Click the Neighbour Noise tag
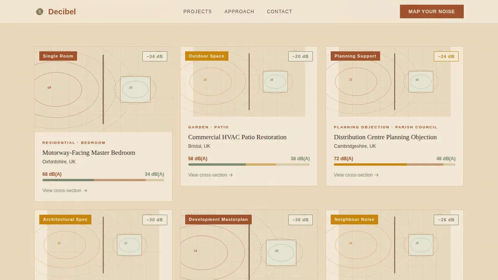This screenshot has height=280, width=498. pos(354,219)
